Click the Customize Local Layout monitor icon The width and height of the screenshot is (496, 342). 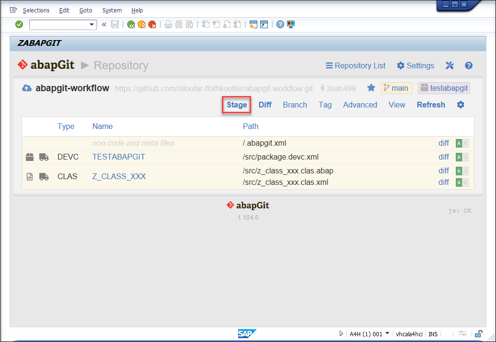pyautogui.click(x=291, y=24)
